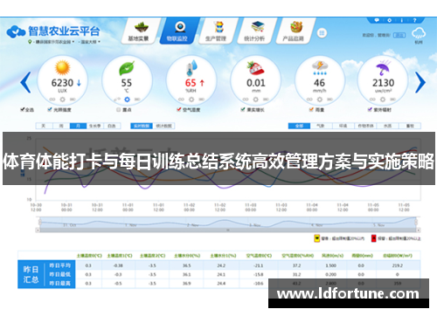Viewport: 437px width, 316px height.
Task: Click the left blue carousel arrow
Action: pyautogui.click(x=25, y=82)
